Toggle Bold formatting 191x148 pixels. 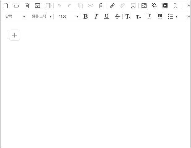[x=86, y=16]
